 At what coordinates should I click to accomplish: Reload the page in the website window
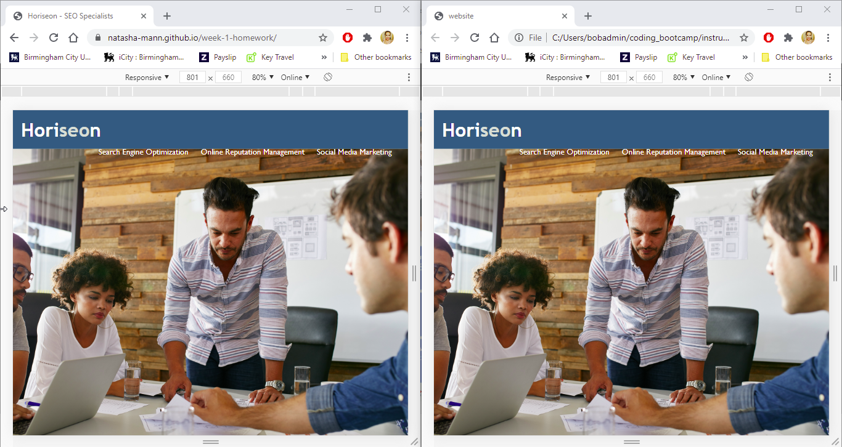tap(475, 38)
